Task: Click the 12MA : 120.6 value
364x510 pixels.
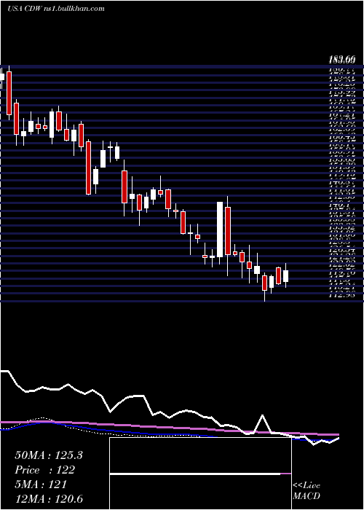Action: (50, 499)
